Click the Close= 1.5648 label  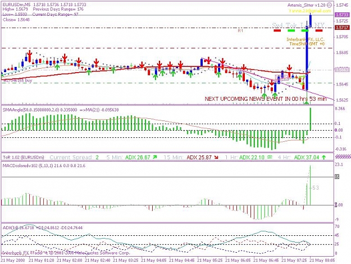point(16,20)
